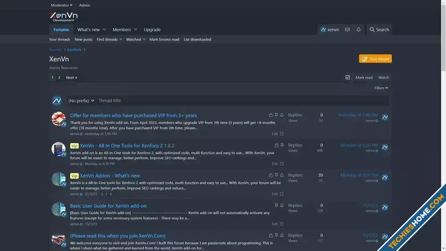Screen dimensions: 446x251
Task: Click the bell icon on the Please read this thread
Action: (x=282, y=235)
